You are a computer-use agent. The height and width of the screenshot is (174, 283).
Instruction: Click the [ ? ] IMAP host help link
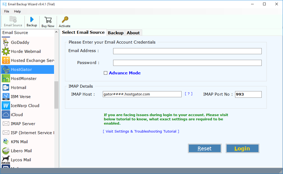click(x=188, y=94)
